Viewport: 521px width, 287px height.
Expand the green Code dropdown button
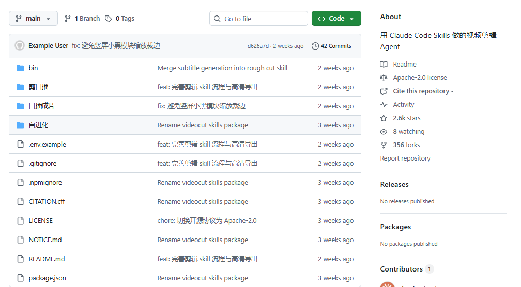pyautogui.click(x=336, y=18)
